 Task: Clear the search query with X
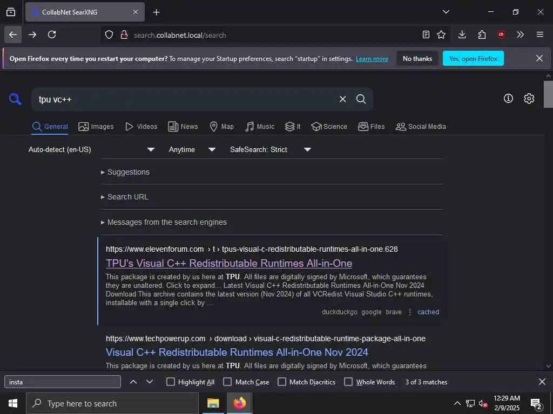[342, 99]
